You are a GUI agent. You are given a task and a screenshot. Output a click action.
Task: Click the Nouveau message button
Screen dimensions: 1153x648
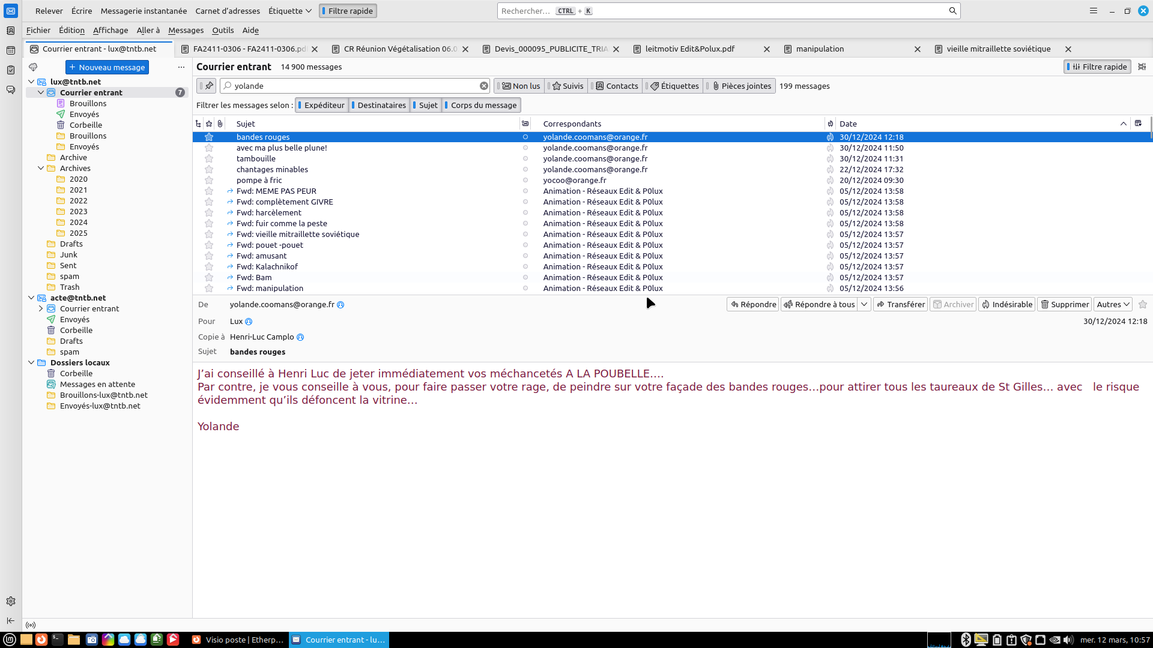107,67
